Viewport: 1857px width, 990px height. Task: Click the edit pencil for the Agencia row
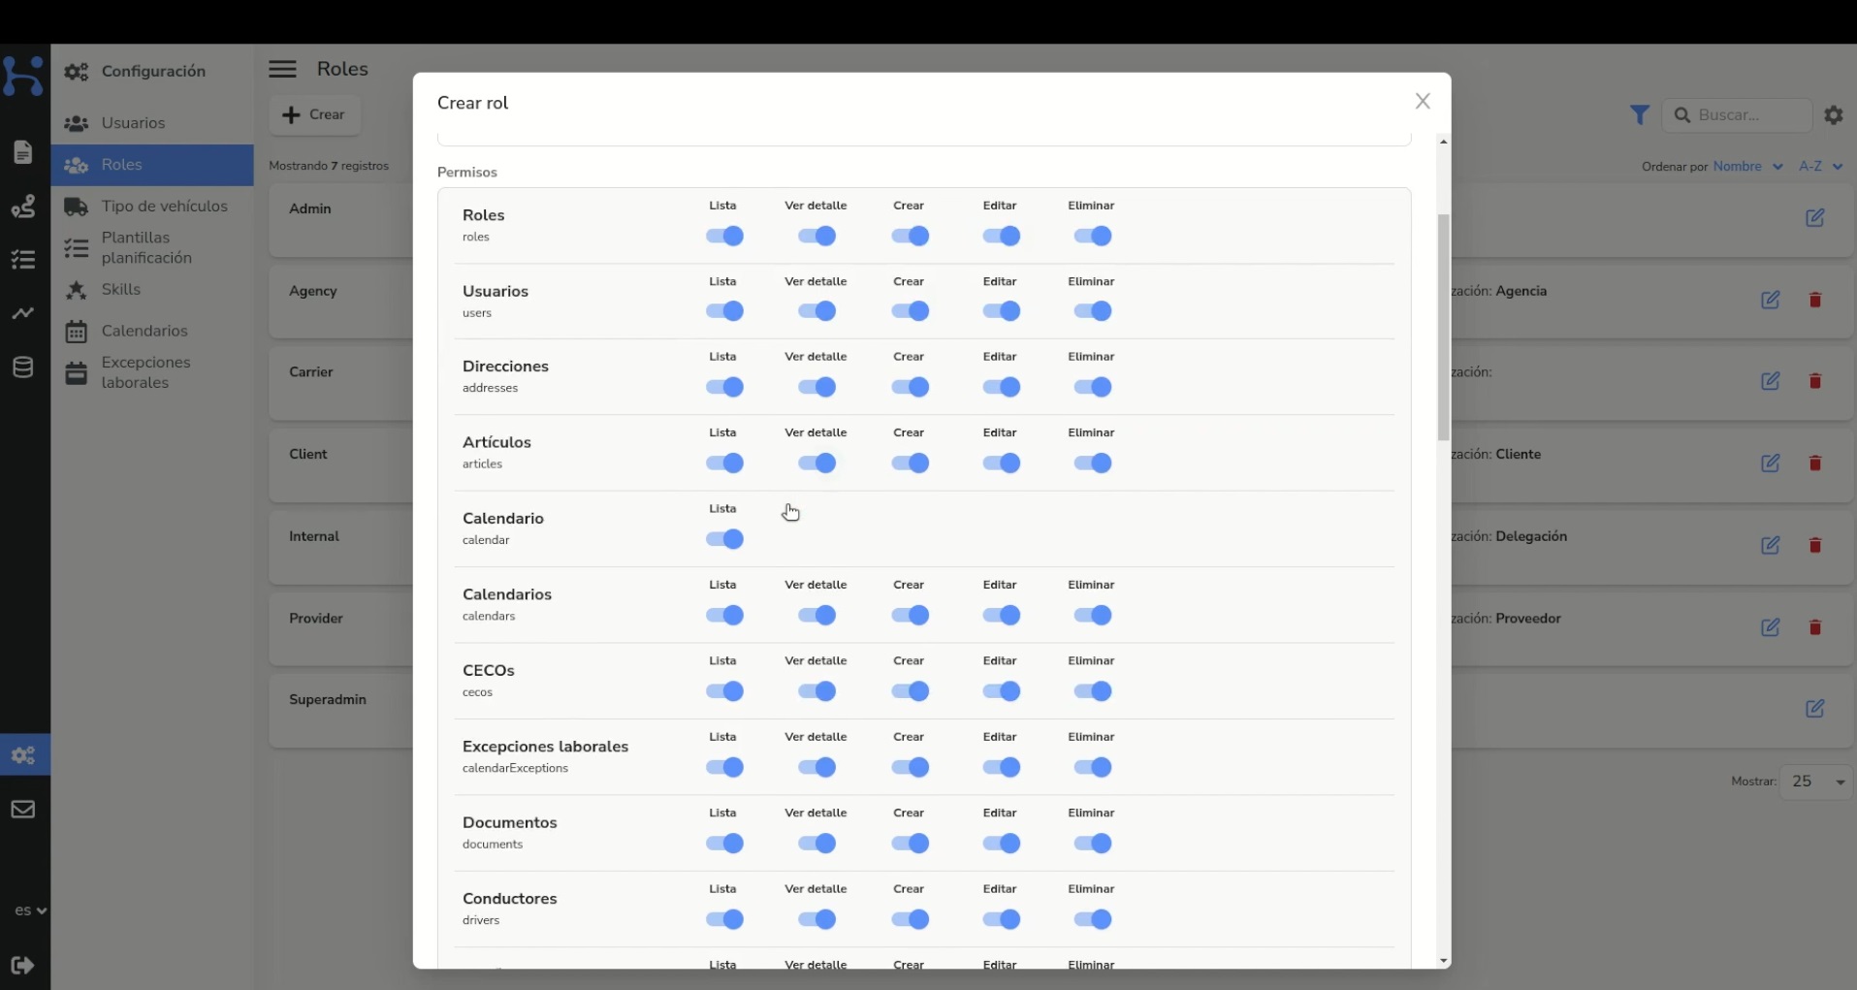(1772, 301)
